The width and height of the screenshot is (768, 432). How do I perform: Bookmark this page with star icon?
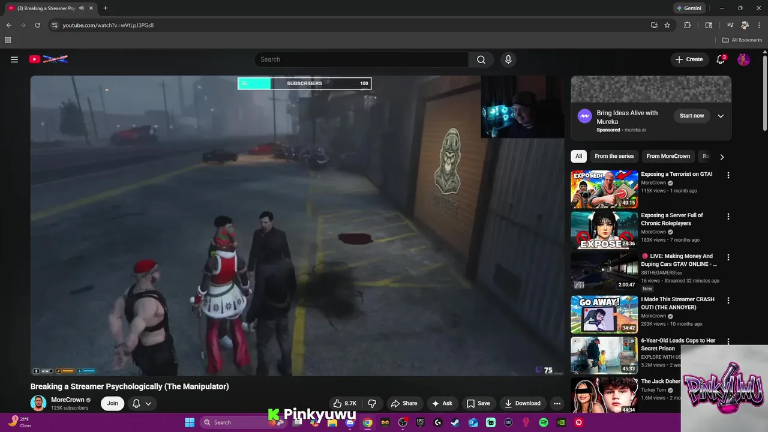(667, 25)
